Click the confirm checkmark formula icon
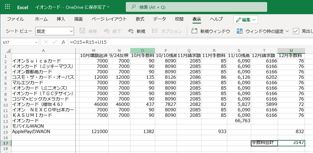The width and height of the screenshot is (313, 153). [54, 42]
